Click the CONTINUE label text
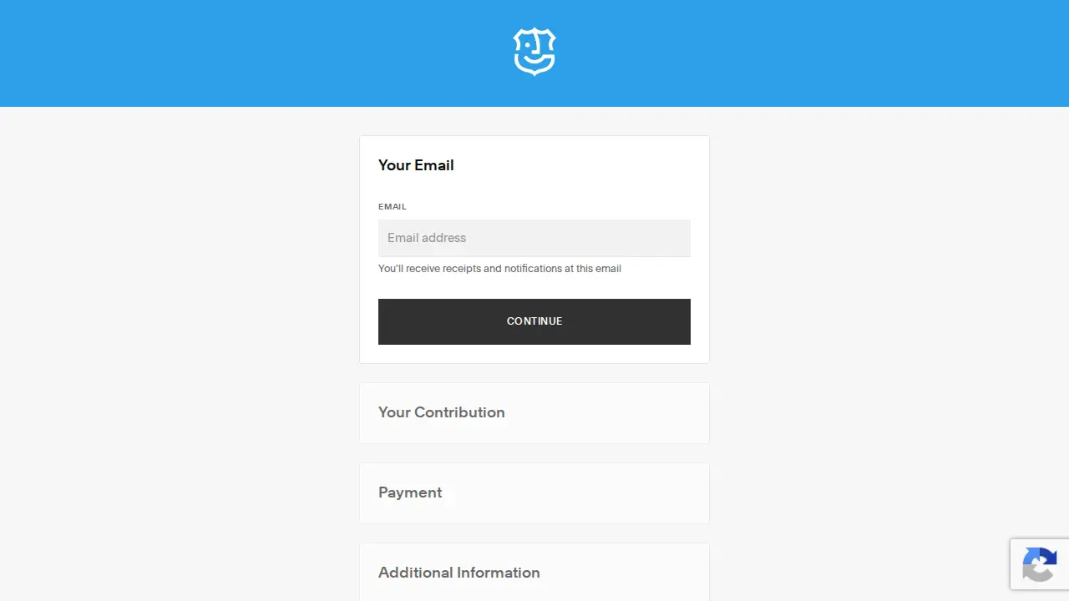Image resolution: width=1069 pixels, height=601 pixels. pos(534,321)
